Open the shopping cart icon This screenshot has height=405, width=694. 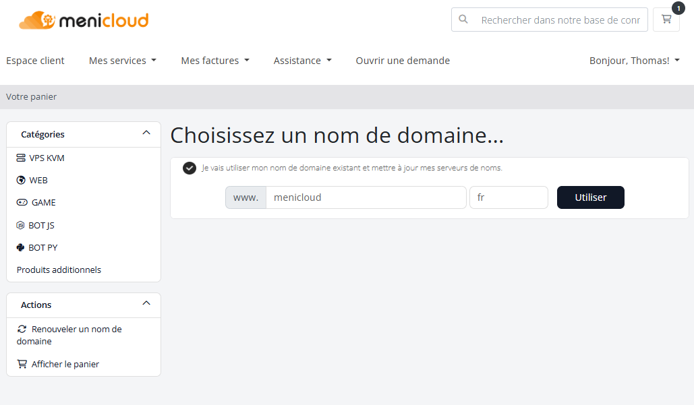click(x=666, y=19)
